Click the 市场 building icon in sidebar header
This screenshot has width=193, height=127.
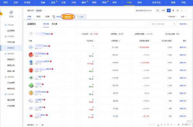11,12
